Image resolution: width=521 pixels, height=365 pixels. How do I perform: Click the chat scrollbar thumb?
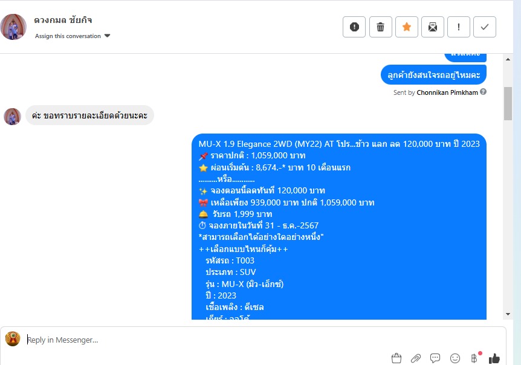[508, 103]
